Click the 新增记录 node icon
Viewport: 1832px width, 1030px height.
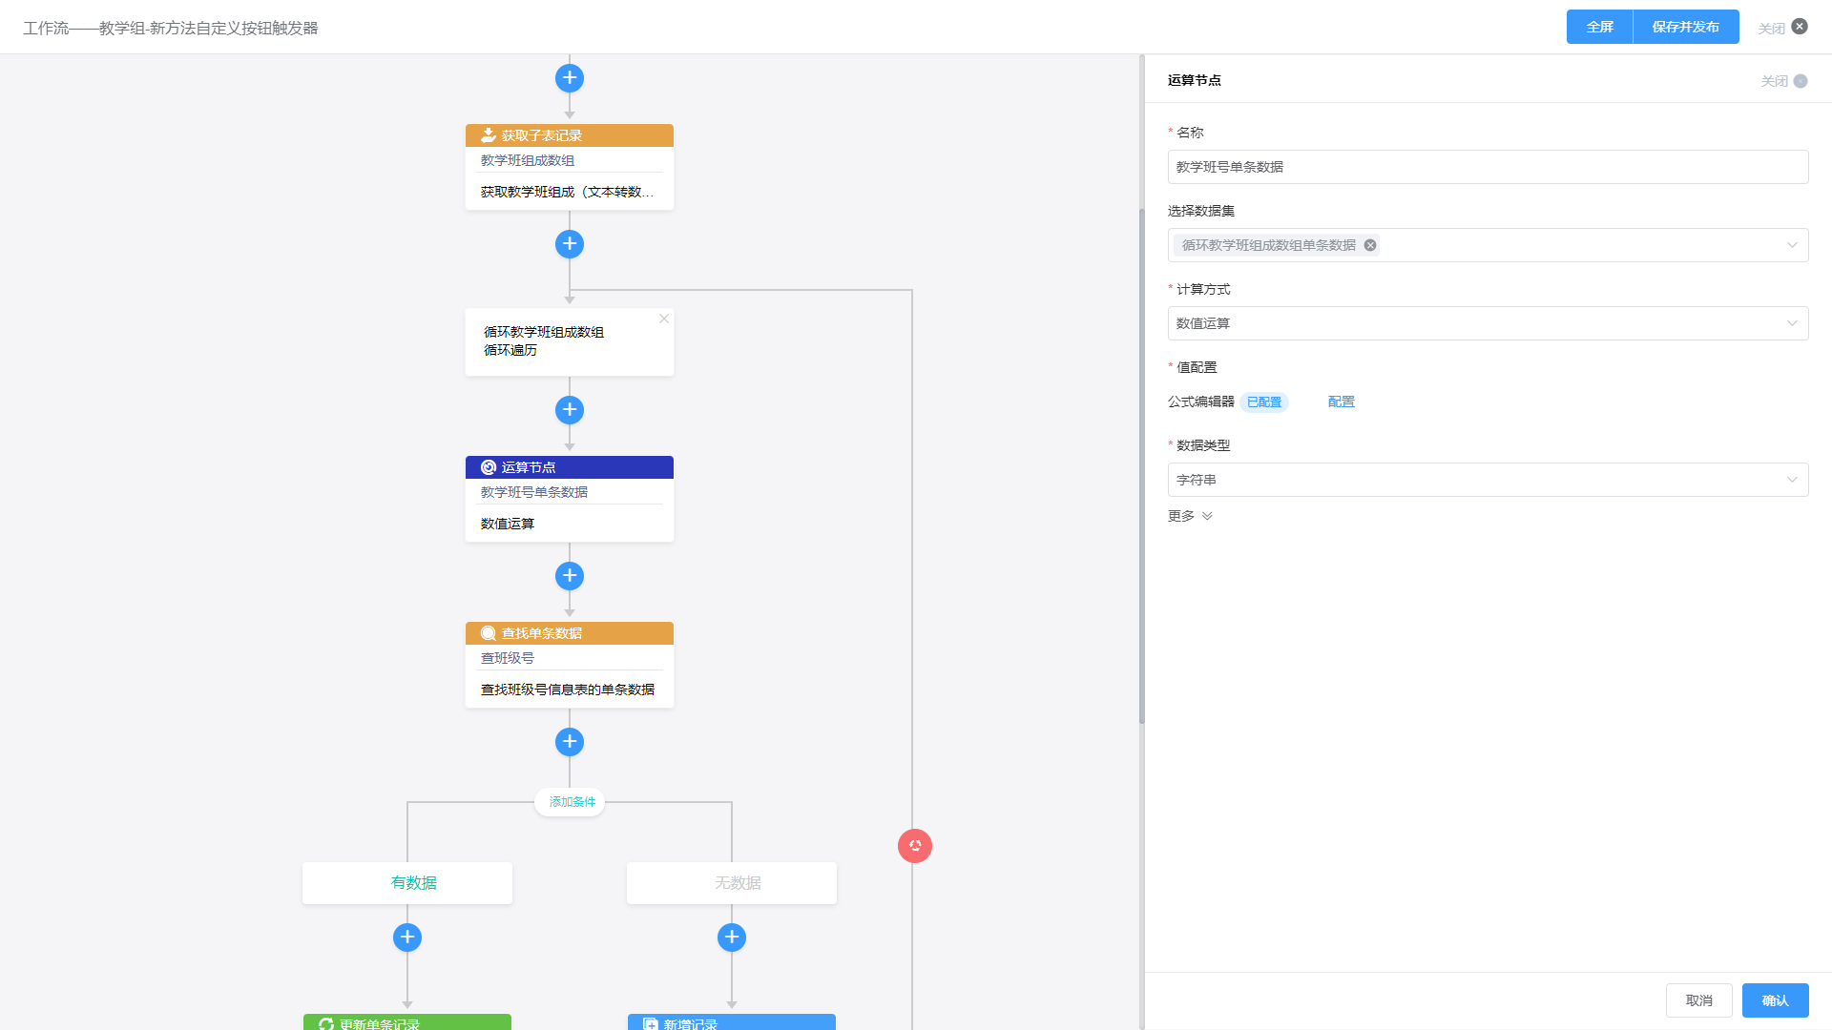point(651,1023)
